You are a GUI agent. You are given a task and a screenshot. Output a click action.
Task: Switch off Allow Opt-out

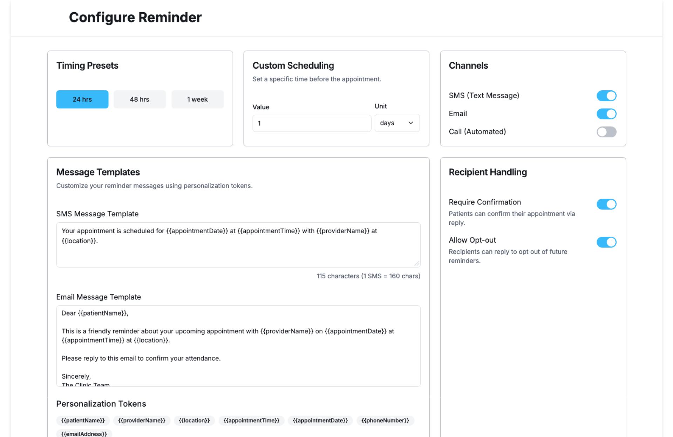(x=606, y=242)
